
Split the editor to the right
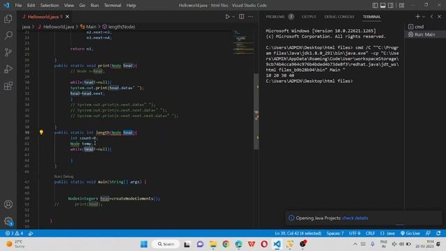click(x=242, y=17)
